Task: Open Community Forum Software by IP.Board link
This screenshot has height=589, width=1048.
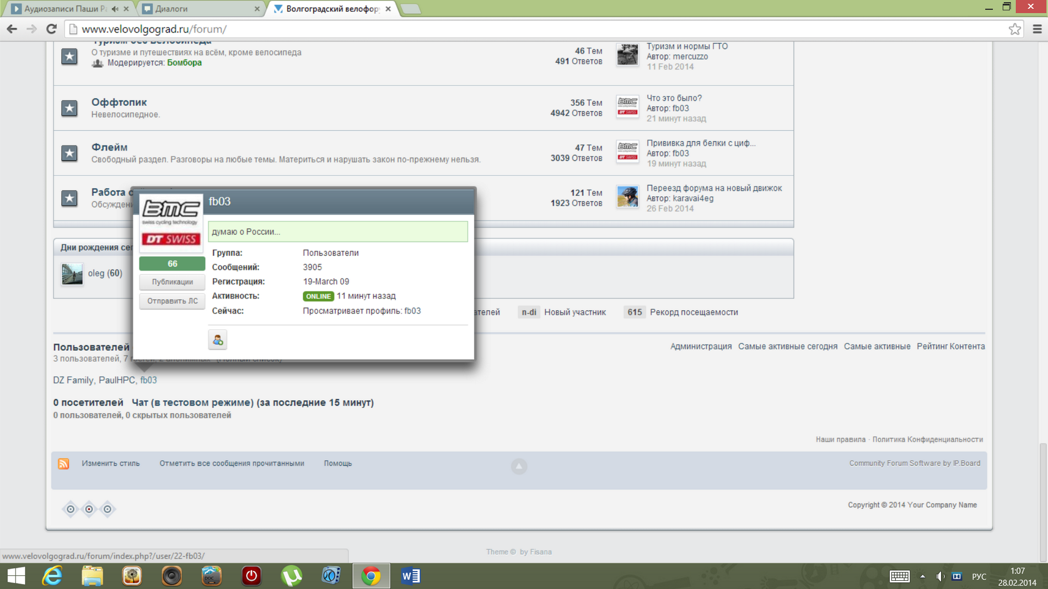Action: (915, 463)
